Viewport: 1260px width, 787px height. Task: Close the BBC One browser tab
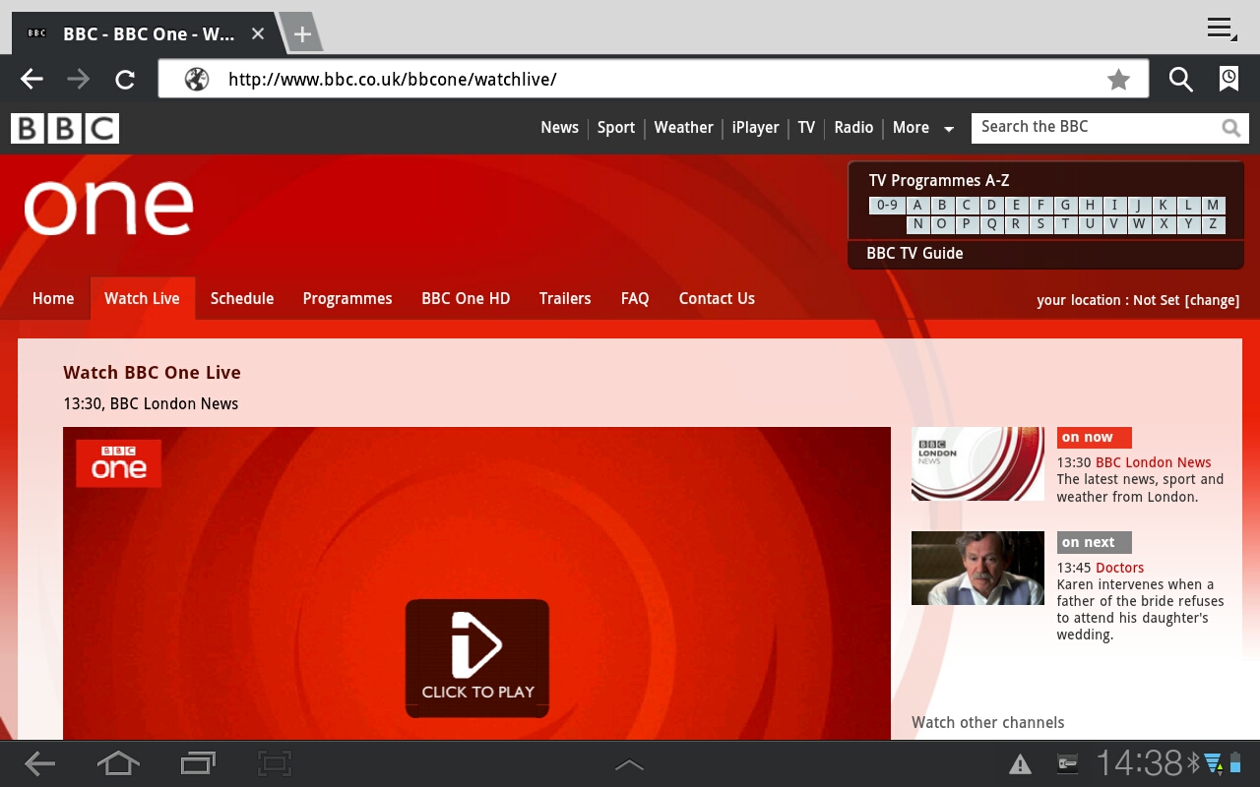(258, 34)
